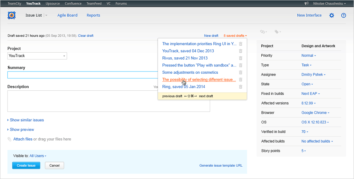Go to TeamCity in top bar
The width and height of the screenshot is (354, 179).
click(15, 3)
